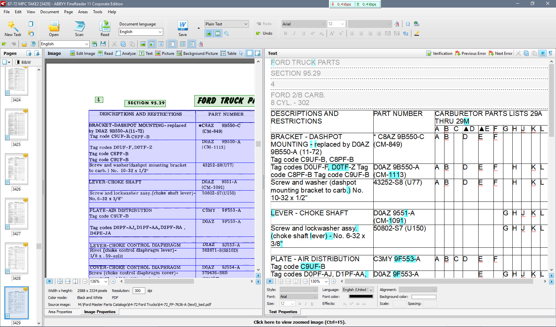Click the black Font color swatch
This screenshot has height=327, width=556.
click(361, 297)
